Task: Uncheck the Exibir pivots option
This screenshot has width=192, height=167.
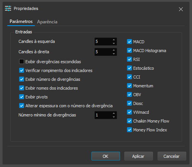Action: (x=21, y=97)
